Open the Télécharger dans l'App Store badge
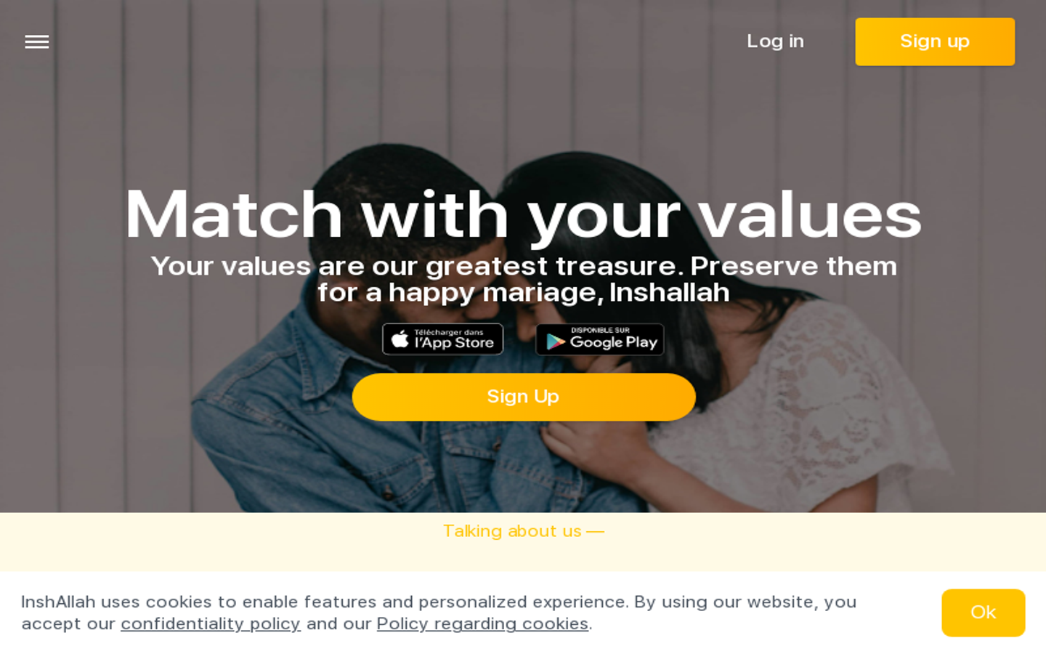Image resolution: width=1046 pixels, height=654 pixels. [443, 339]
